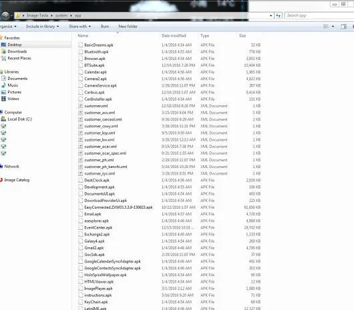Image resolution: width=354 pixels, height=310 pixels.
Task: Click the file name 'HoloSpiralWallpaper.apk'
Action: 106,275
